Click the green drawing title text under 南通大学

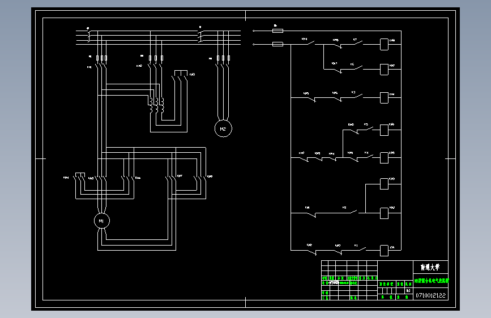click(x=431, y=281)
